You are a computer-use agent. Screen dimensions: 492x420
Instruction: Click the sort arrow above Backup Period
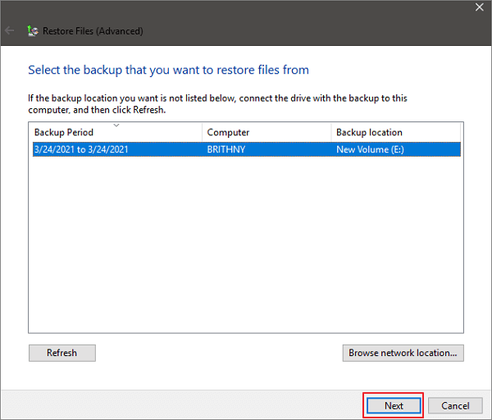116,126
